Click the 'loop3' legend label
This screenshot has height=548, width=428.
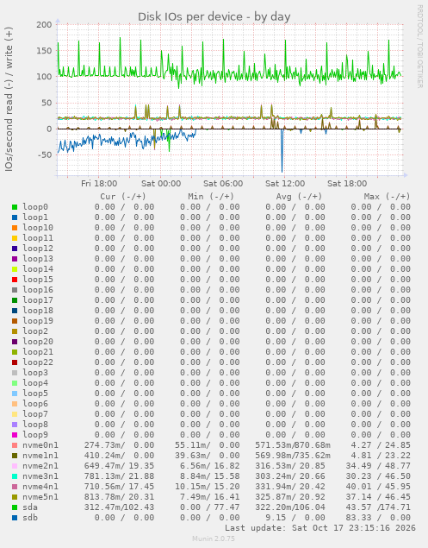[35, 373]
